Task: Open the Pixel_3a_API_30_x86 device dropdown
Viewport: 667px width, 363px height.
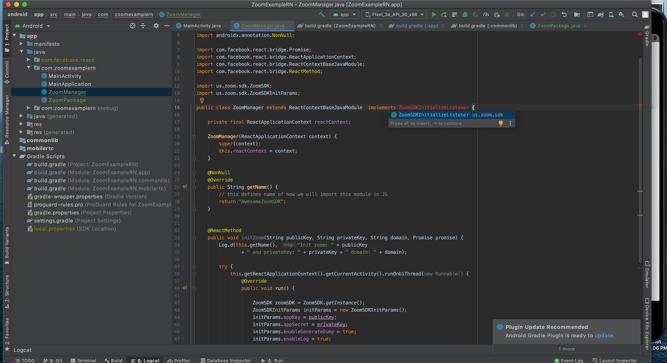Action: 394,14
